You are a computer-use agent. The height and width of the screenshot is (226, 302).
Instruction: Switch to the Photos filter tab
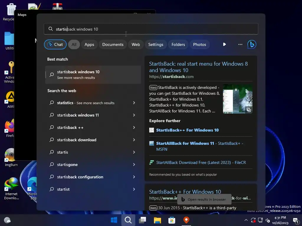[200, 44]
